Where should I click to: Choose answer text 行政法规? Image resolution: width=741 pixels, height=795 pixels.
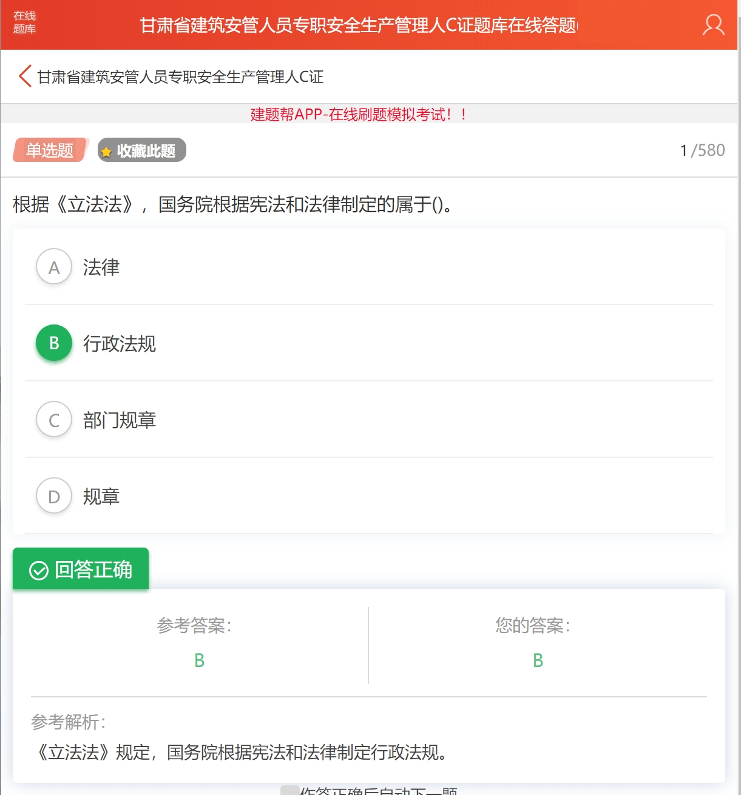click(x=120, y=344)
